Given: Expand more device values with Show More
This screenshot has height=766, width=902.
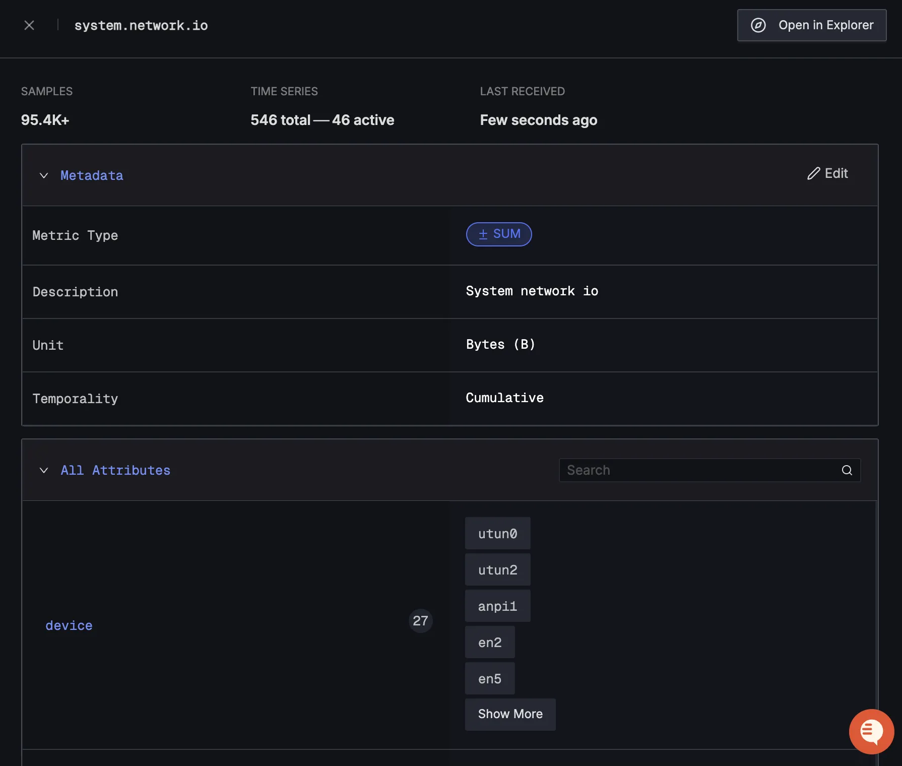Looking at the screenshot, I should pos(510,714).
